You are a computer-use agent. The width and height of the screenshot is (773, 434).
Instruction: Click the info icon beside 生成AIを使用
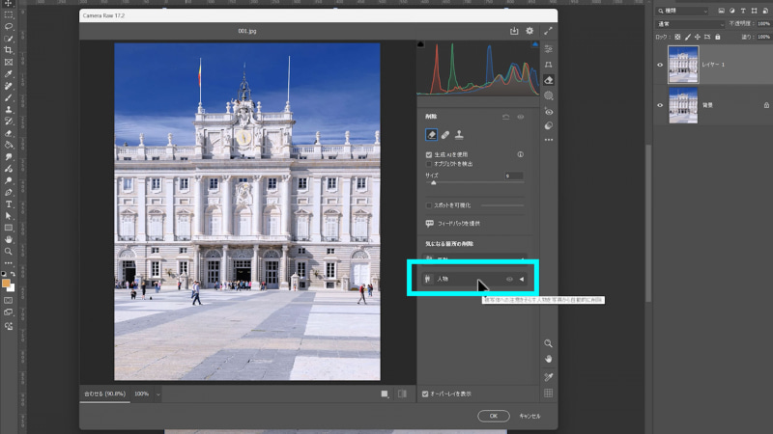(x=521, y=154)
